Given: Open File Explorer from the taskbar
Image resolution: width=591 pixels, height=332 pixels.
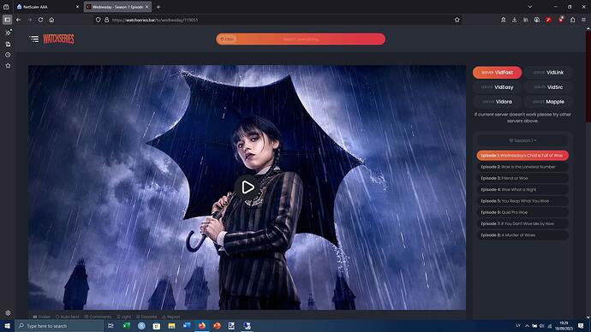Looking at the screenshot, I should [171, 326].
